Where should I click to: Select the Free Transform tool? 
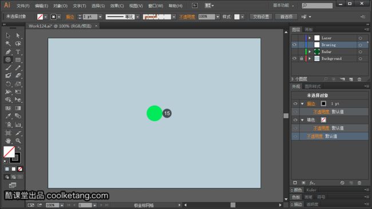coord(18,92)
